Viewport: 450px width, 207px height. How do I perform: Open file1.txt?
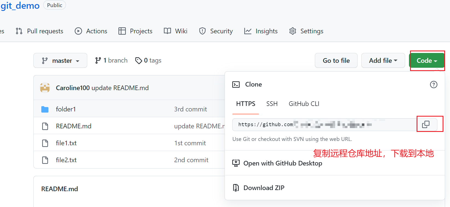click(66, 143)
